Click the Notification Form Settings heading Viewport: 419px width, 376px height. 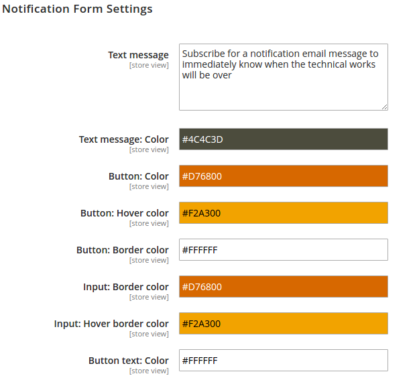[x=77, y=9]
